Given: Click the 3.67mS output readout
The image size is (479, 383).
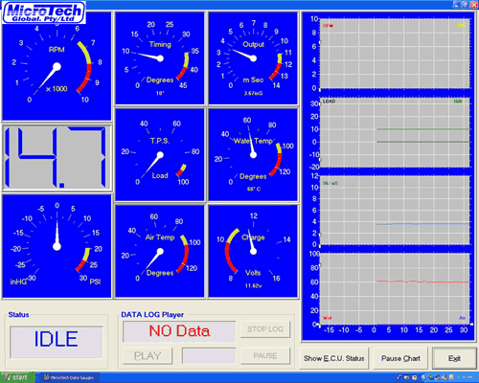Looking at the screenshot, I should tap(253, 94).
